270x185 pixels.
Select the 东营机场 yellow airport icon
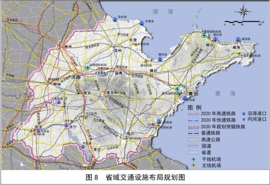click(x=136, y=44)
